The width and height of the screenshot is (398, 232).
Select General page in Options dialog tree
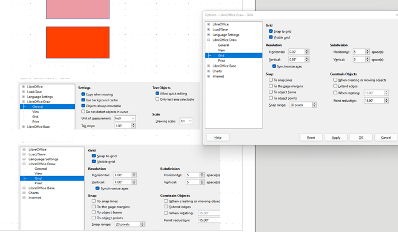click(x=223, y=45)
